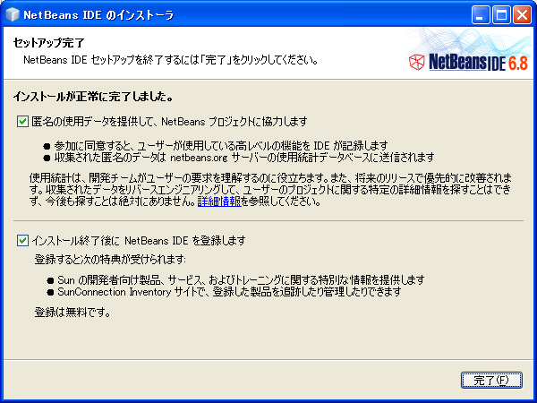
Task: Click the Sun developer products bullet line
Action: pyautogui.click(x=241, y=280)
